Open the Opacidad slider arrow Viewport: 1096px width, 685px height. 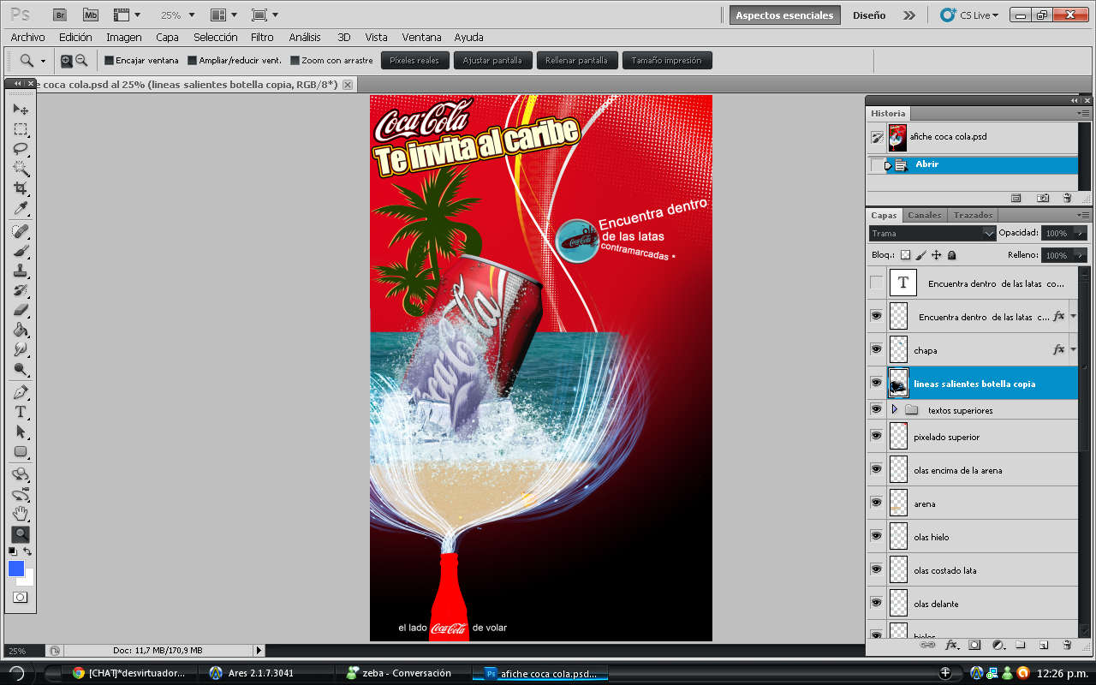1079,233
